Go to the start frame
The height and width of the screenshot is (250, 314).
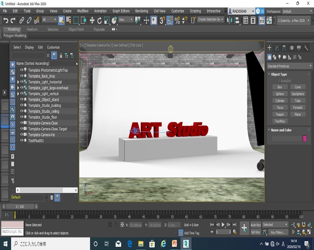coord(212,225)
